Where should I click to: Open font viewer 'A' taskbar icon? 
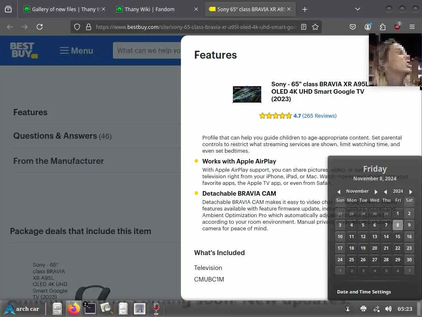click(139, 309)
